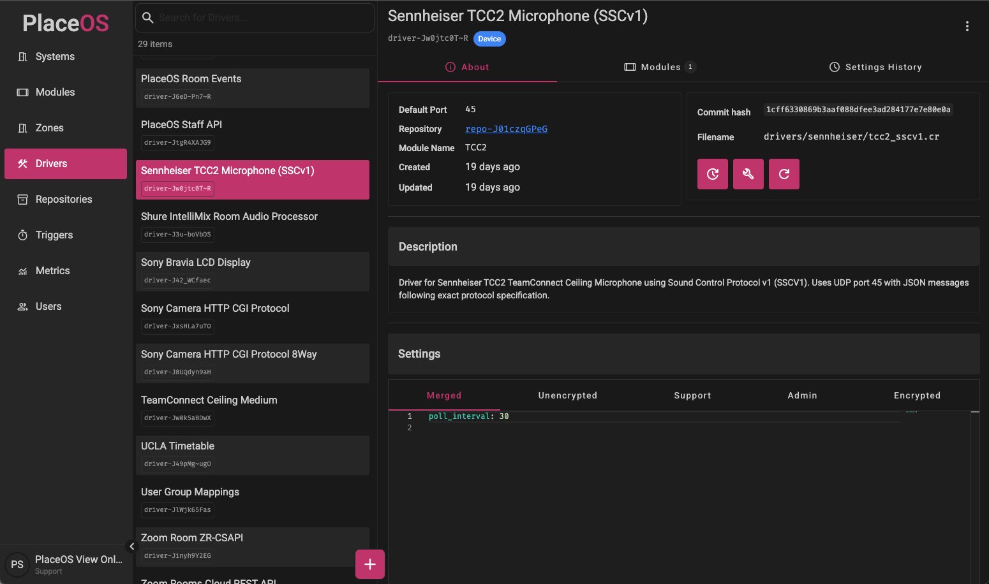989x584 pixels.
Task: Open the Repositories sidebar section
Action: pos(63,199)
